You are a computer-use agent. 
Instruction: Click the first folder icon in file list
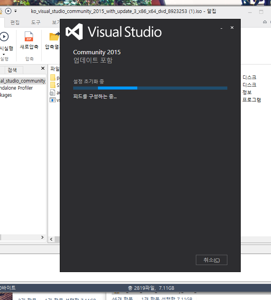[53, 78]
